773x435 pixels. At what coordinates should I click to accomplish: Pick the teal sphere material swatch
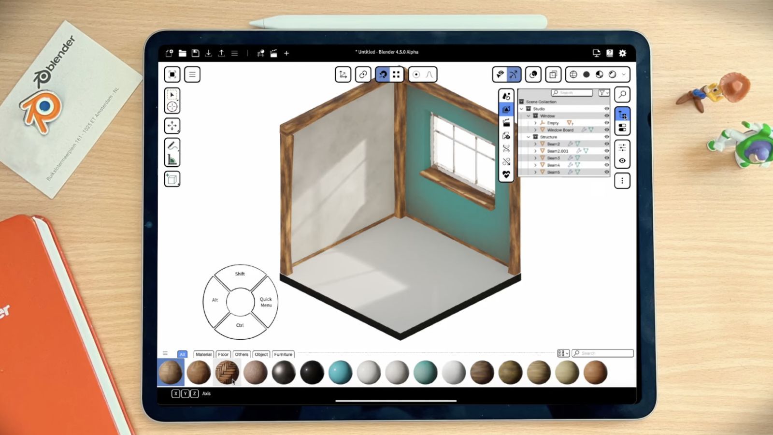(340, 372)
